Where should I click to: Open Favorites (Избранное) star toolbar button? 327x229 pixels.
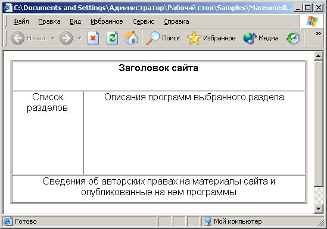[211, 38]
